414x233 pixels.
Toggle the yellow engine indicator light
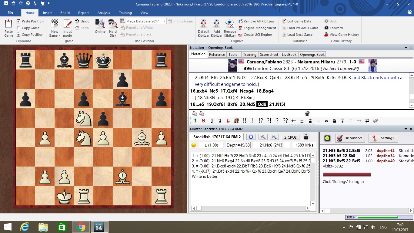pyautogui.click(x=194, y=145)
